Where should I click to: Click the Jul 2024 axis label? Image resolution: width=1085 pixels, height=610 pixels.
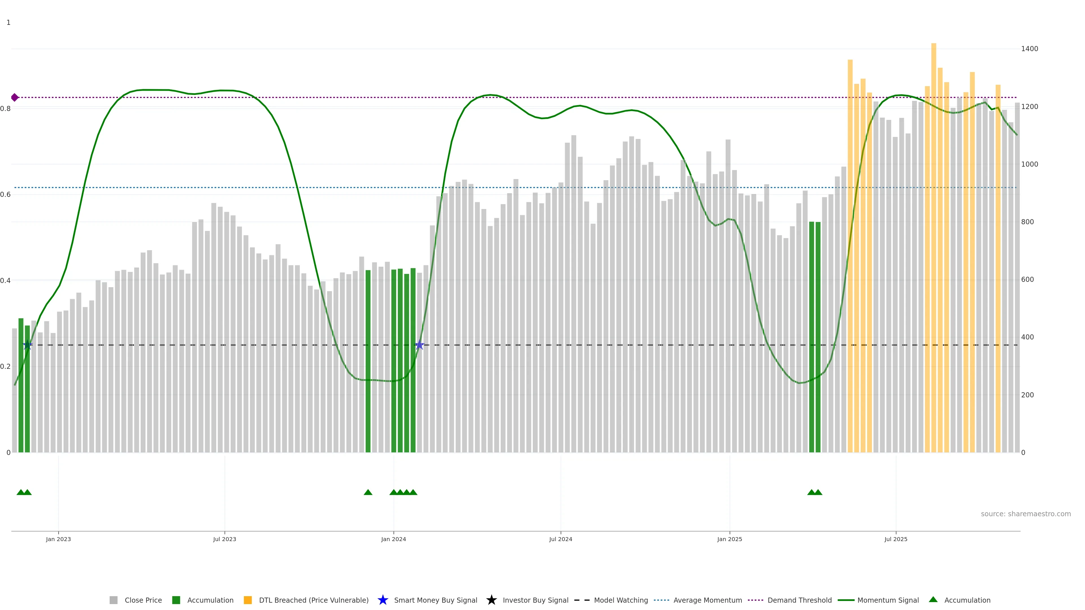(x=560, y=539)
